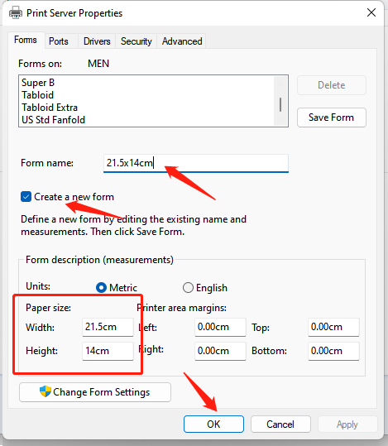The height and width of the screenshot is (446, 388).
Task: Click the forms list scrollbar thumb
Action: point(280,104)
